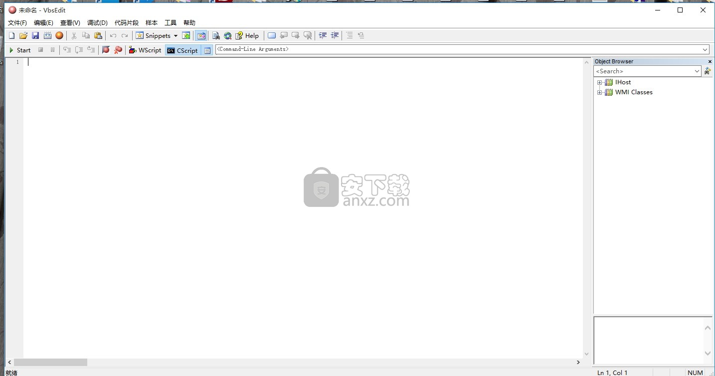This screenshot has width=715, height=376.
Task: Click the editor scroll up arrow
Action: (x=586, y=62)
